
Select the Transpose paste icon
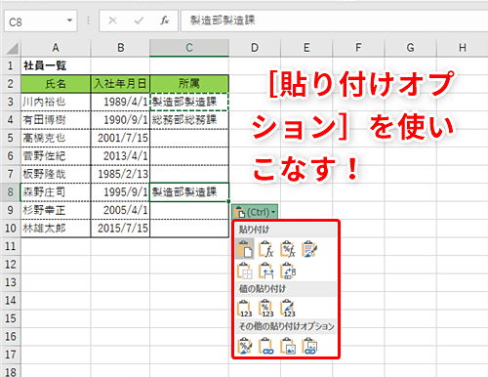pos(288,271)
